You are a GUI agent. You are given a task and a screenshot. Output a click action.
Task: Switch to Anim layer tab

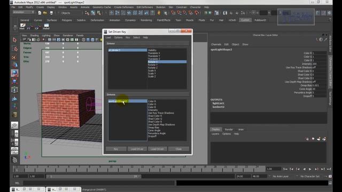click(241, 130)
